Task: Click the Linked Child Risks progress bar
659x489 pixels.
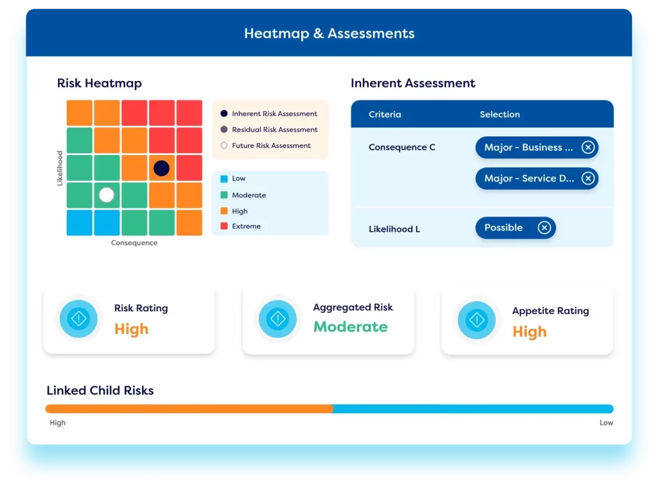Action: [329, 409]
